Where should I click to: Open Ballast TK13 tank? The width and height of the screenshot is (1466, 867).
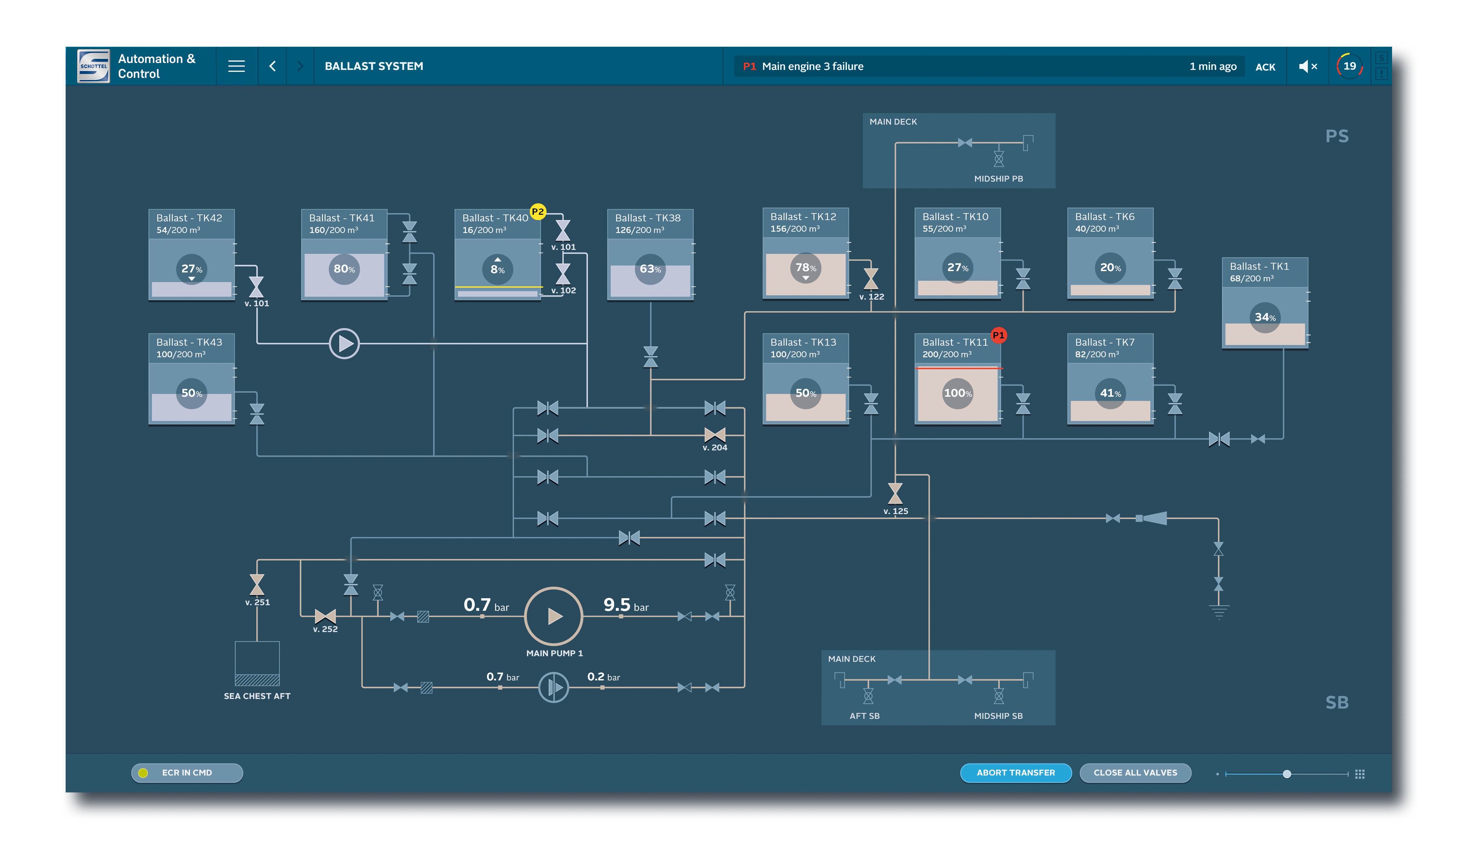coord(805,379)
